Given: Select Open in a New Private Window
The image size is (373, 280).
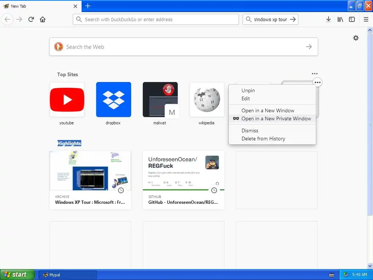Looking at the screenshot, I should pos(272,118).
